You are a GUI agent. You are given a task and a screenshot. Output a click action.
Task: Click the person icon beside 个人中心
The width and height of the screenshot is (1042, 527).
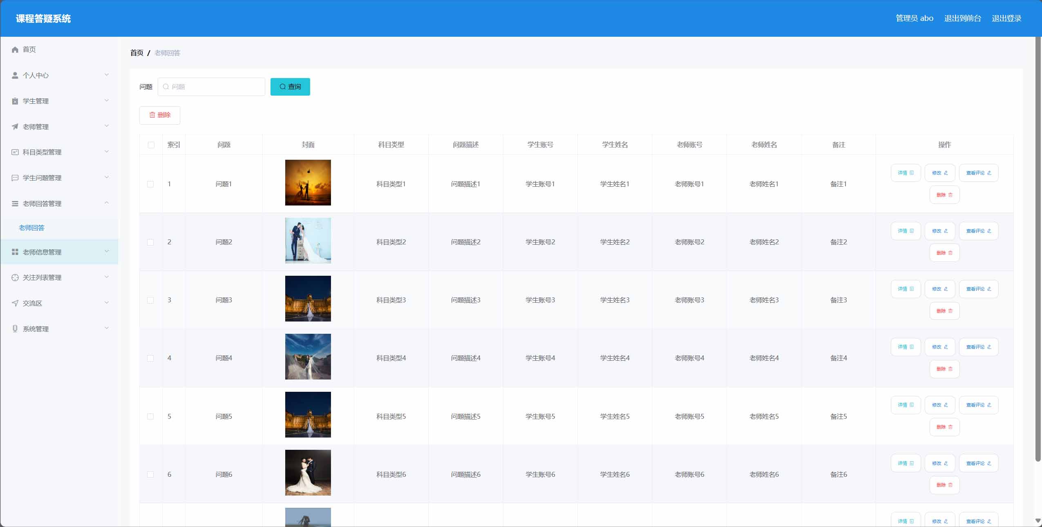tap(15, 75)
